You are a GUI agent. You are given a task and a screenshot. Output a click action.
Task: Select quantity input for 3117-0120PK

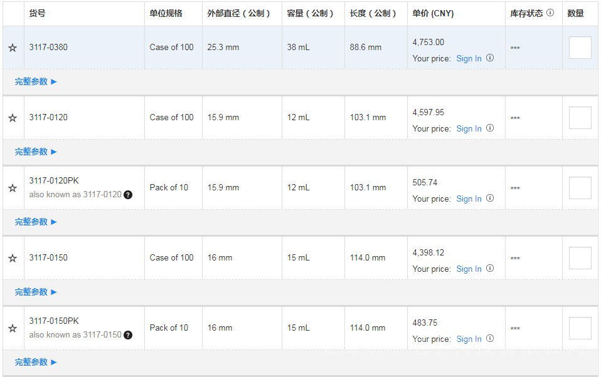(x=580, y=188)
